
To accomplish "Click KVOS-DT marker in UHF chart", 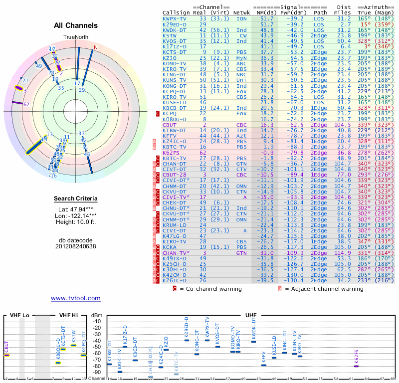I will [x=217, y=347].
